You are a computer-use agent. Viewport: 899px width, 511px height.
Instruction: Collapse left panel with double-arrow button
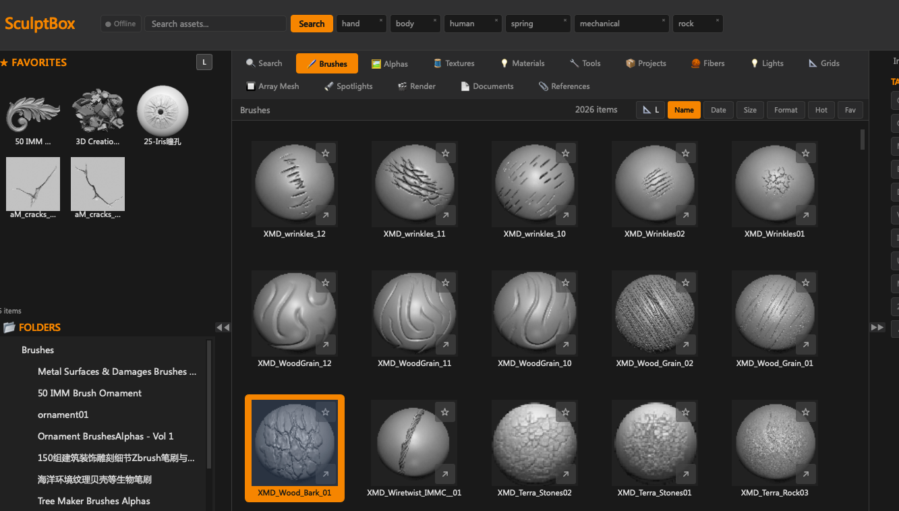[x=223, y=327]
